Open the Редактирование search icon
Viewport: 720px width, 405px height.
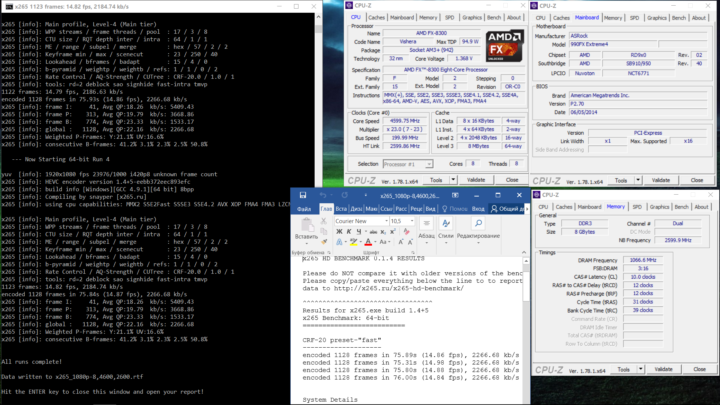click(x=478, y=223)
